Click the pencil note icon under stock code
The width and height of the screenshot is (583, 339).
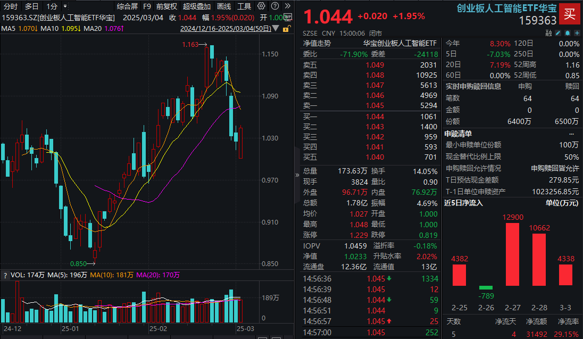click(558, 32)
